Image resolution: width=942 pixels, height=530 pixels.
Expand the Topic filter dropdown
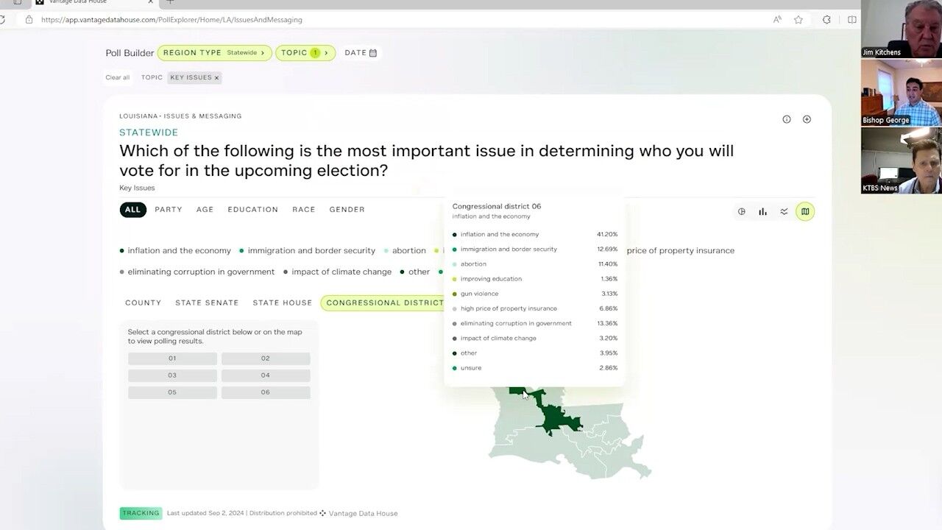click(x=305, y=53)
